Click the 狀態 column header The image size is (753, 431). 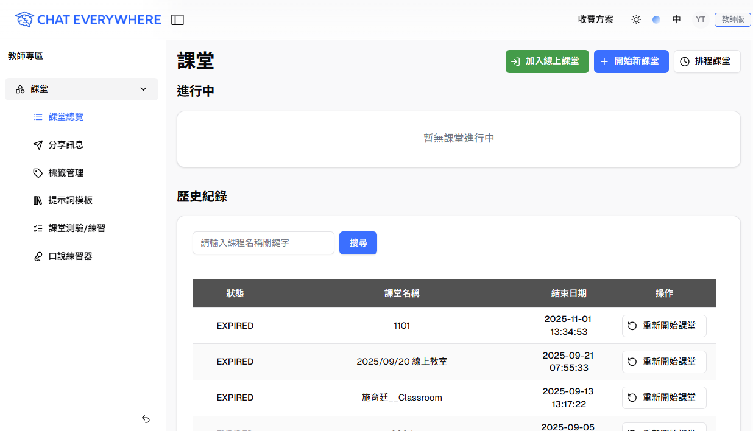(x=235, y=293)
